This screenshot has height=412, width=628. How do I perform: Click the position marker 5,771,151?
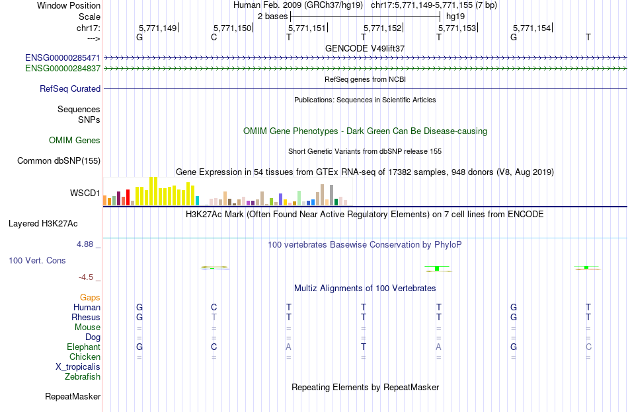307,28
